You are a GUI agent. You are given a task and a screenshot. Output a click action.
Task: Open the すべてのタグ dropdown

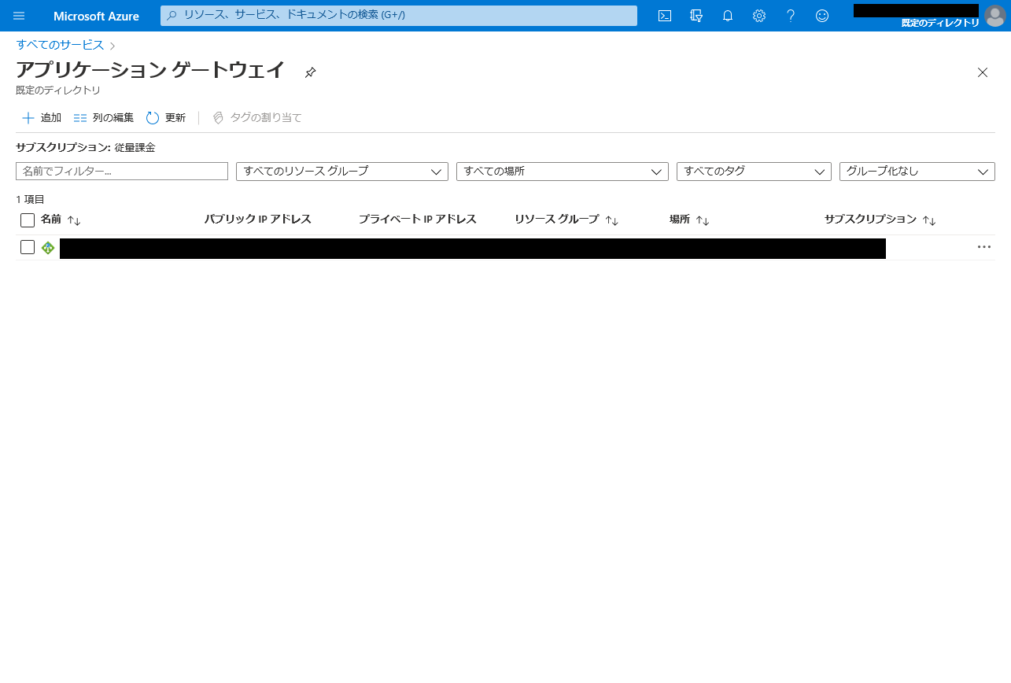(753, 172)
